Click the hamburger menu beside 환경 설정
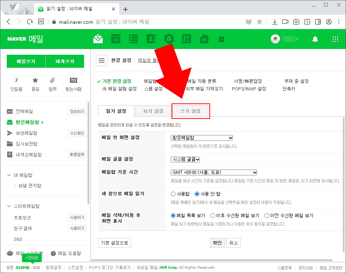This screenshot has width=346, height=273. point(102,60)
